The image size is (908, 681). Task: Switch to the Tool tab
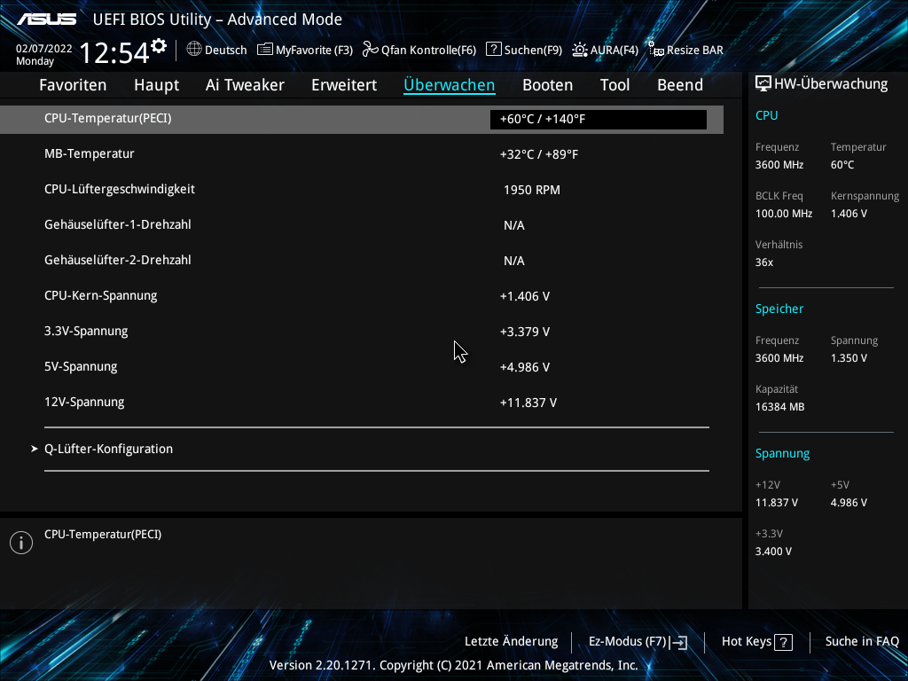[614, 85]
